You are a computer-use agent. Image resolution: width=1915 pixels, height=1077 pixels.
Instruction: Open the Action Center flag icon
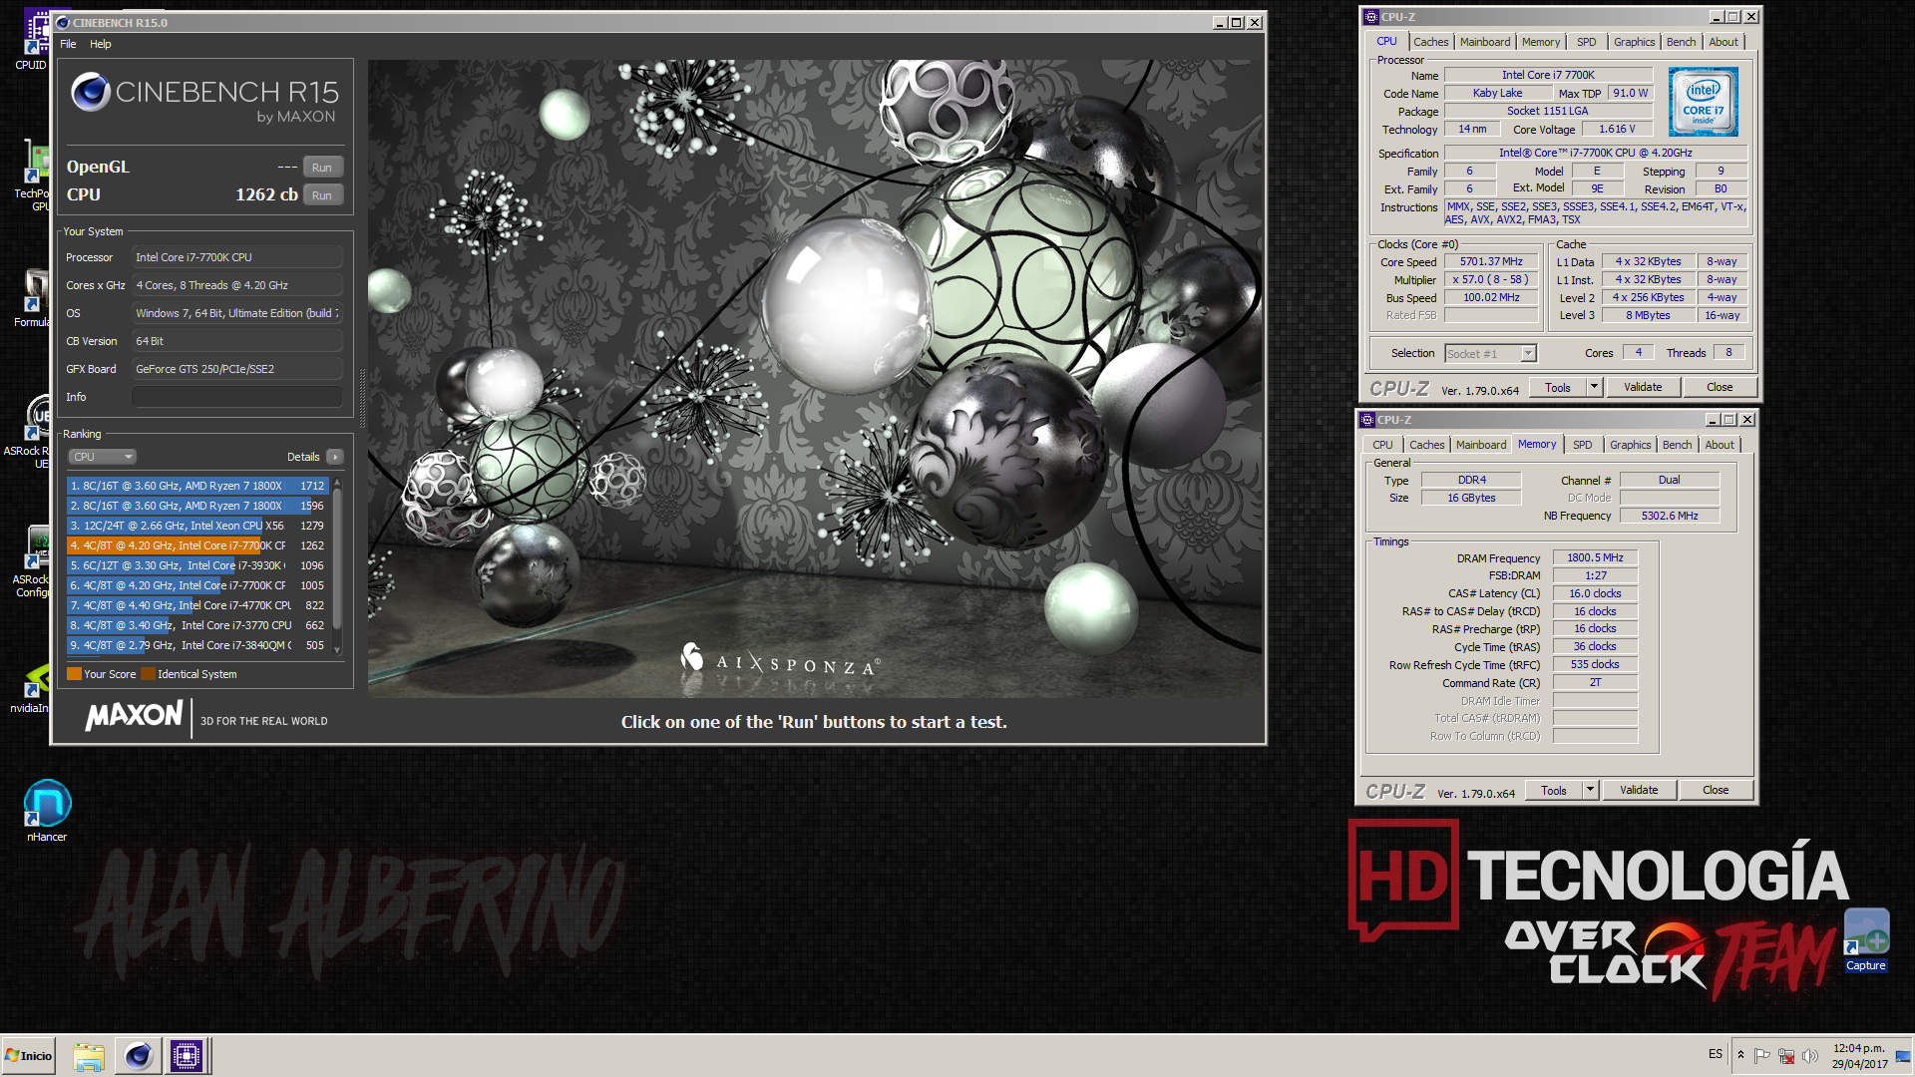click(1762, 1056)
